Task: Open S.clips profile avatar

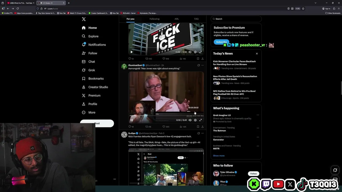Action: (x=124, y=135)
